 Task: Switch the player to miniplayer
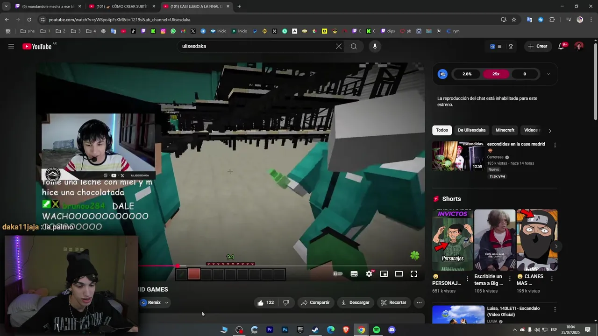point(384,274)
